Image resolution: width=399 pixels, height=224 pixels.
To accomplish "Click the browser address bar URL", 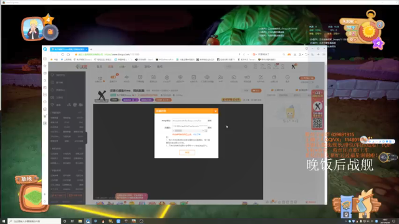I will click(x=122, y=54).
